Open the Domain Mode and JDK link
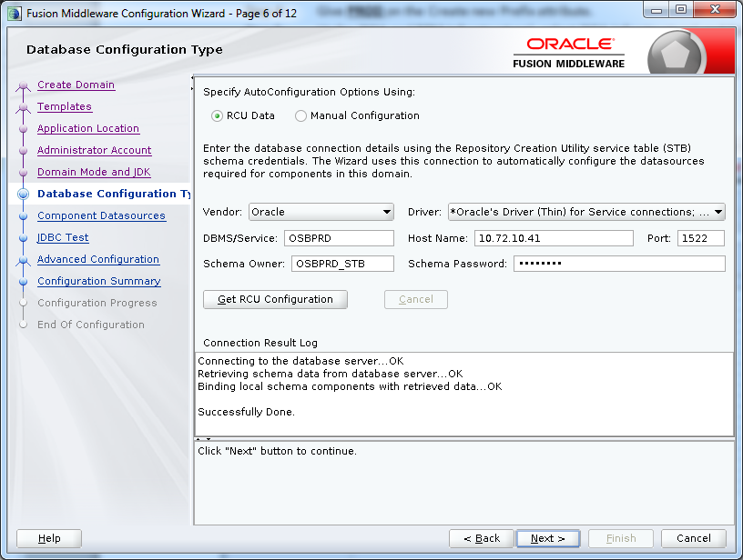 coord(94,172)
